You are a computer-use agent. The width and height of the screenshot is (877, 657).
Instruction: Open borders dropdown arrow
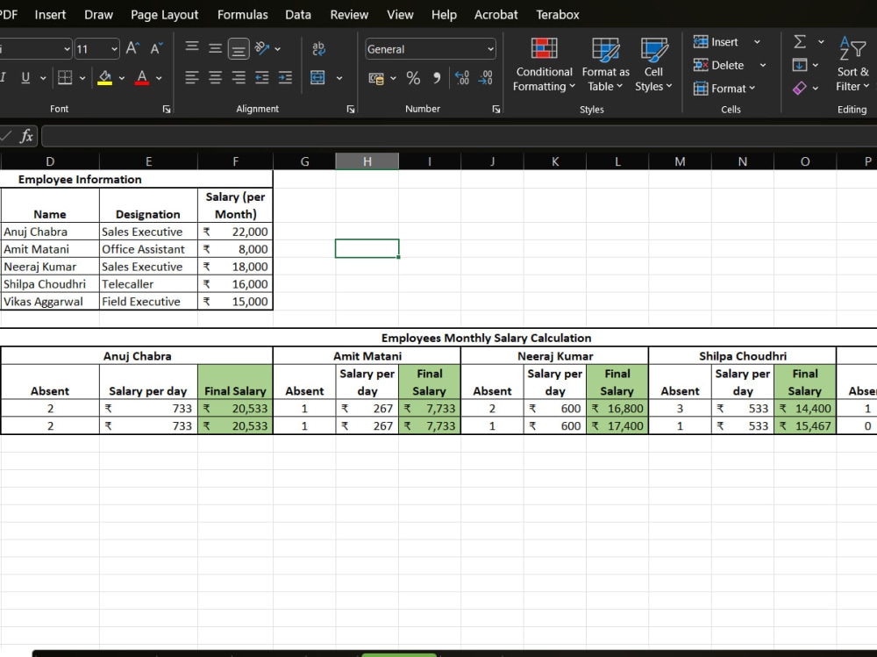point(82,78)
